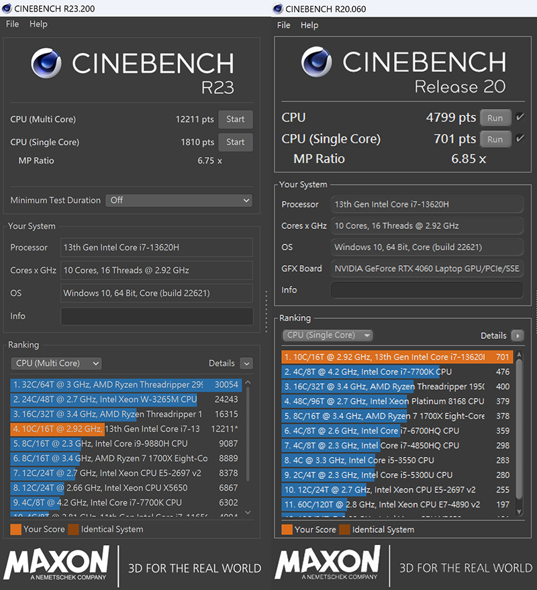Viewport: 537px width, 590px height.
Task: Open the File menu in Cinebench R23
Action: pyautogui.click(x=13, y=24)
